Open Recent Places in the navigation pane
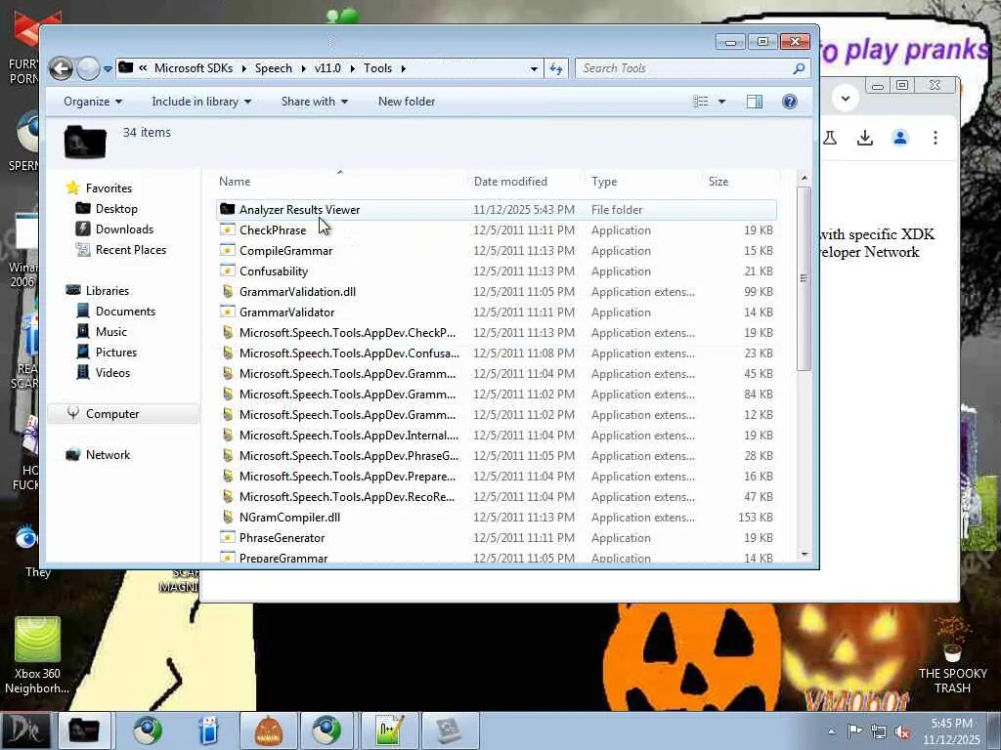 click(x=130, y=250)
